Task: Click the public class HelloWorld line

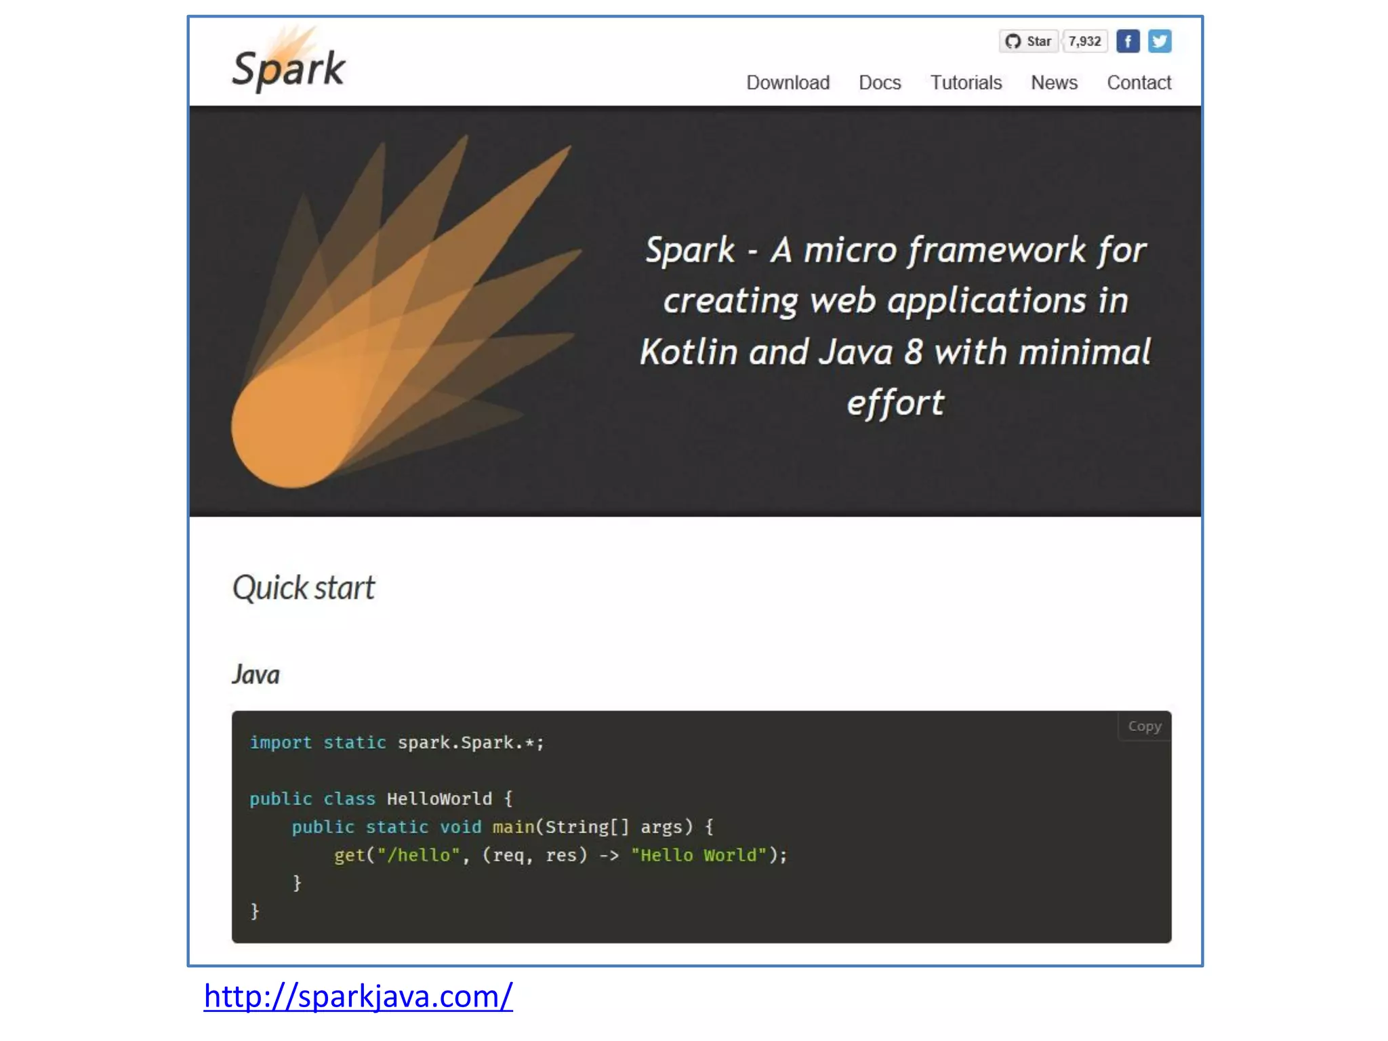Action: click(381, 799)
